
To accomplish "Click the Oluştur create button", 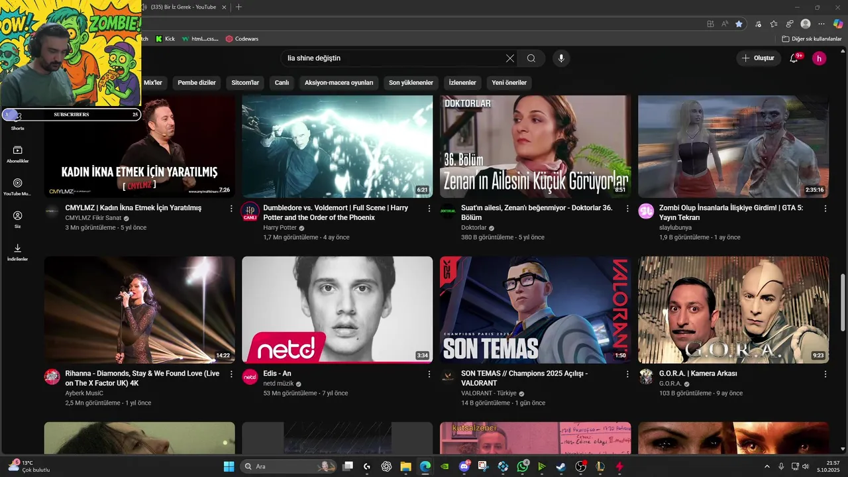I will [759, 58].
